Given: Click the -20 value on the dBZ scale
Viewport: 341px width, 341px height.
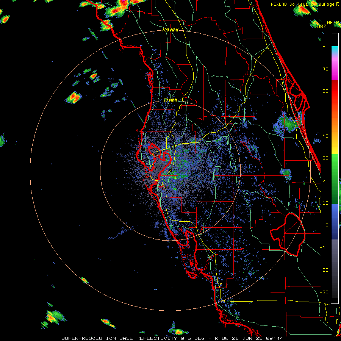Looking at the screenshot, I should (x=324, y=270).
